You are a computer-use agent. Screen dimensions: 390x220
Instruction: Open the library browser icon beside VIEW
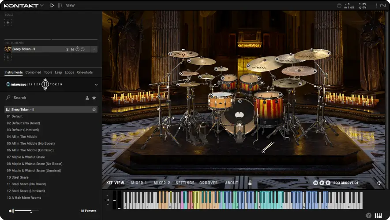coord(60,5)
